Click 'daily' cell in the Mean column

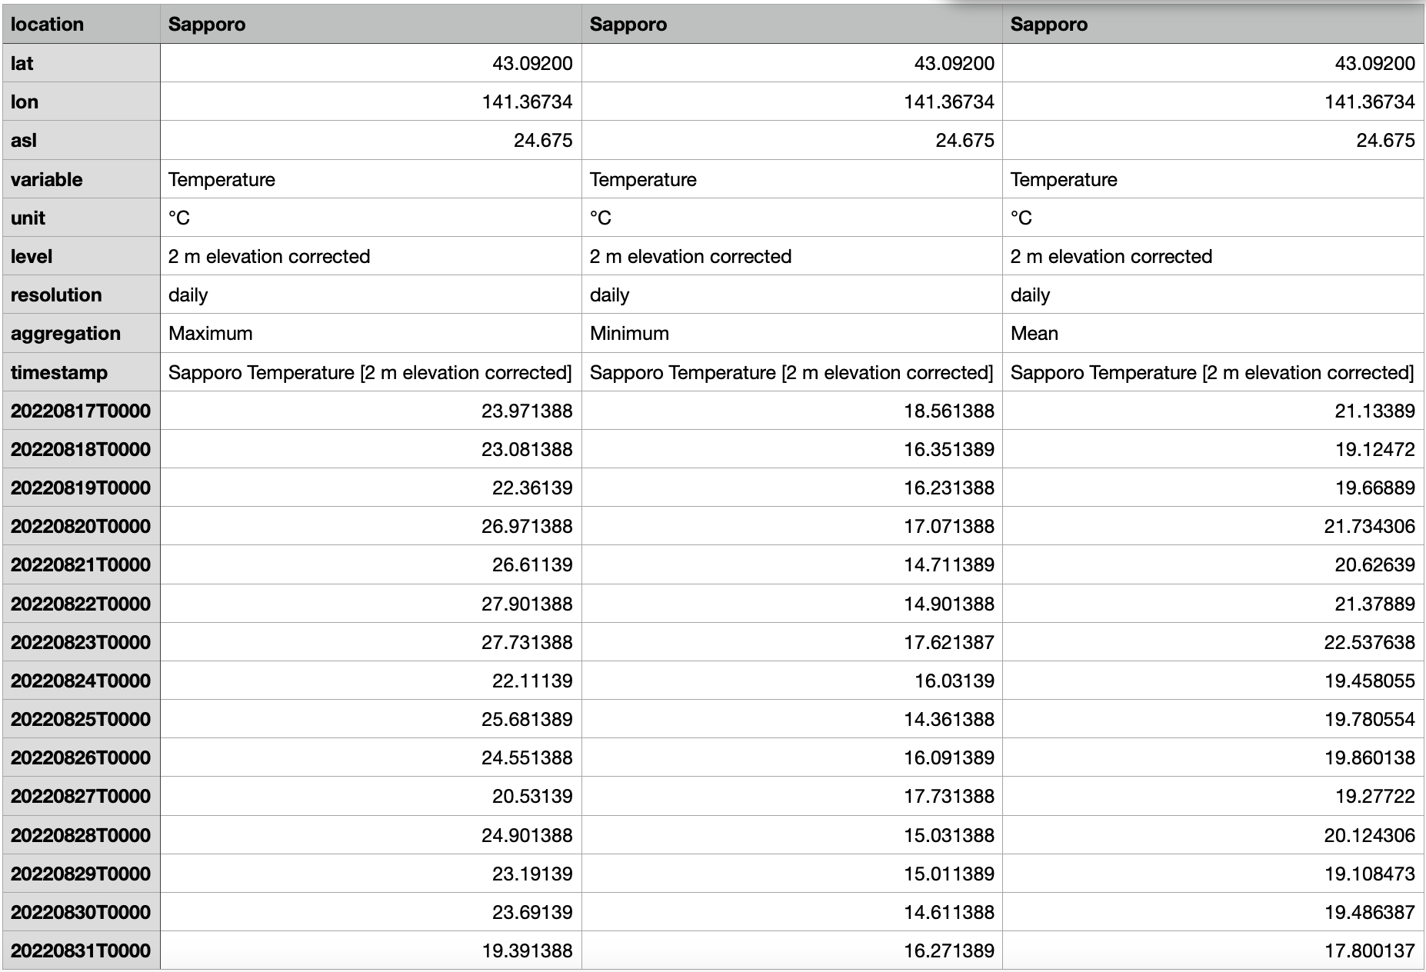[x=1213, y=295]
